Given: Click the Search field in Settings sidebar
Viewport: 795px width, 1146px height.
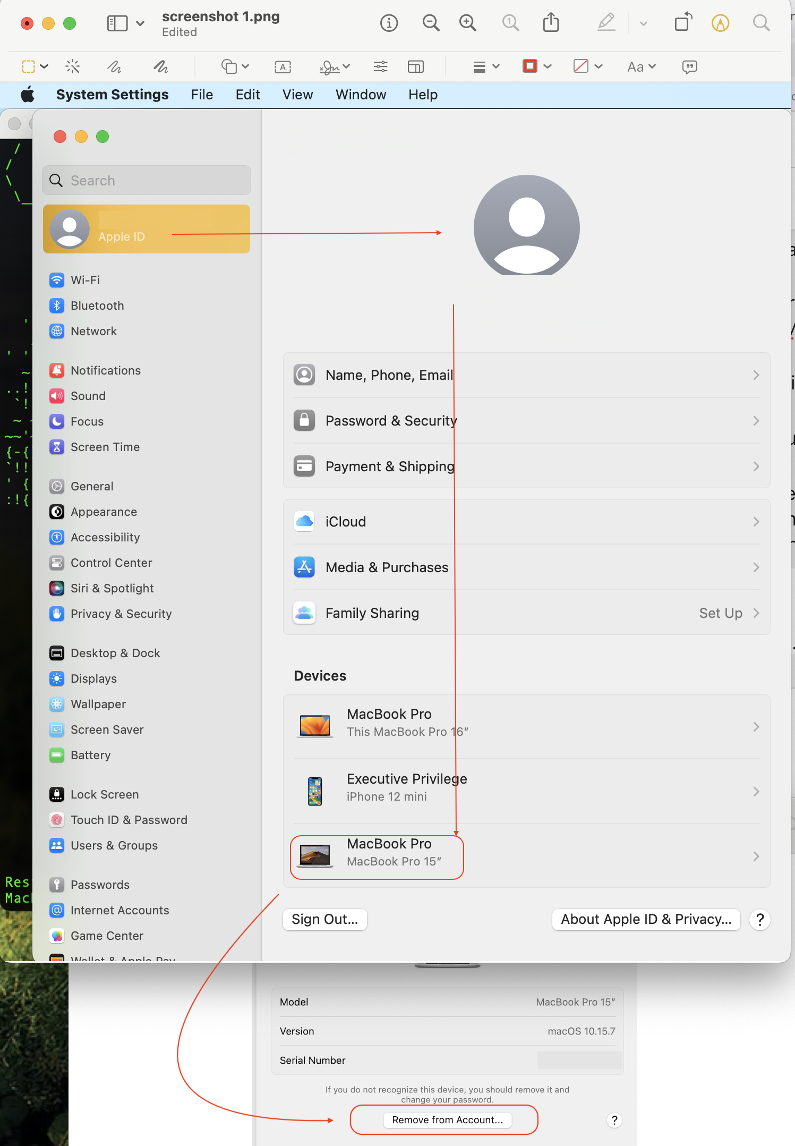Looking at the screenshot, I should tap(147, 181).
